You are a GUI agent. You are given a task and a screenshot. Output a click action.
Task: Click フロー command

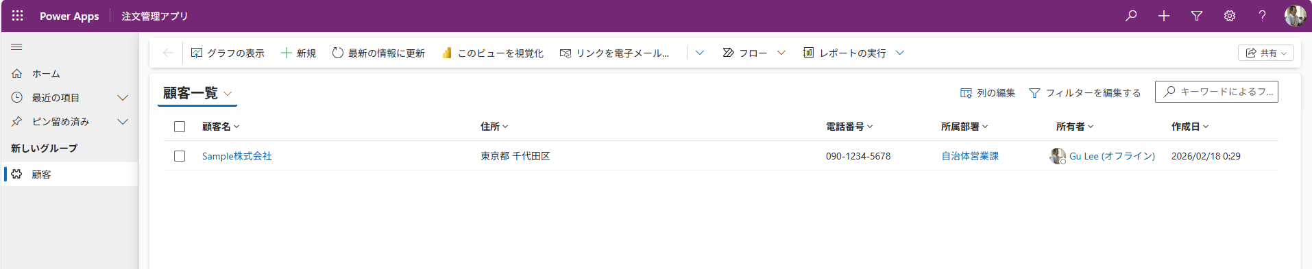745,53
